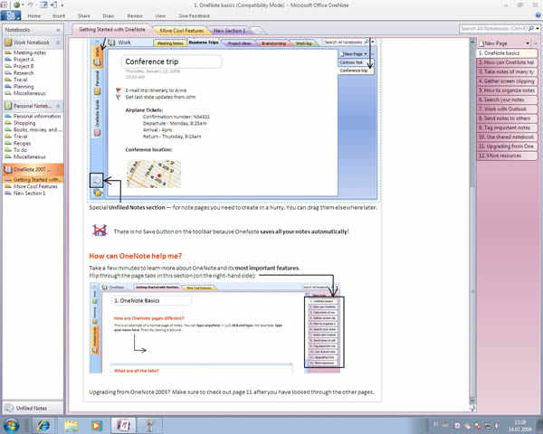Open the Project B section
Screen dimensions: 543x434
pyautogui.click(x=24, y=66)
